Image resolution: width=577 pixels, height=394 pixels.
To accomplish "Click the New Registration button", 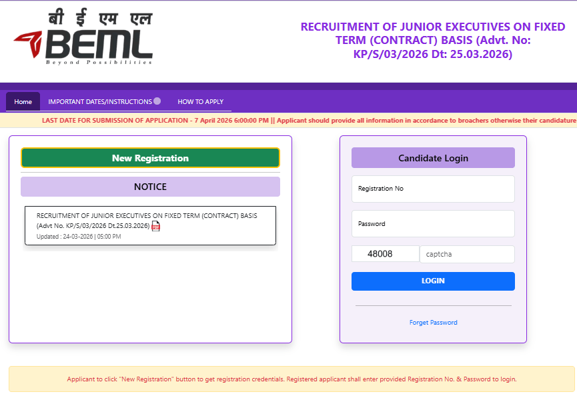I will (150, 157).
